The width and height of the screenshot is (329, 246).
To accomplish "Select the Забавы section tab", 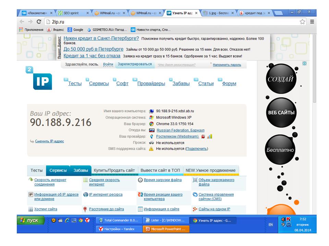I will tap(81, 170).
